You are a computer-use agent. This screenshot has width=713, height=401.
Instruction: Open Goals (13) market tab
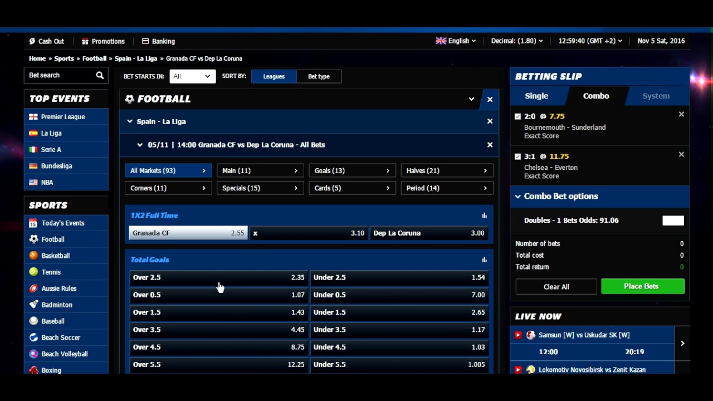(x=352, y=170)
